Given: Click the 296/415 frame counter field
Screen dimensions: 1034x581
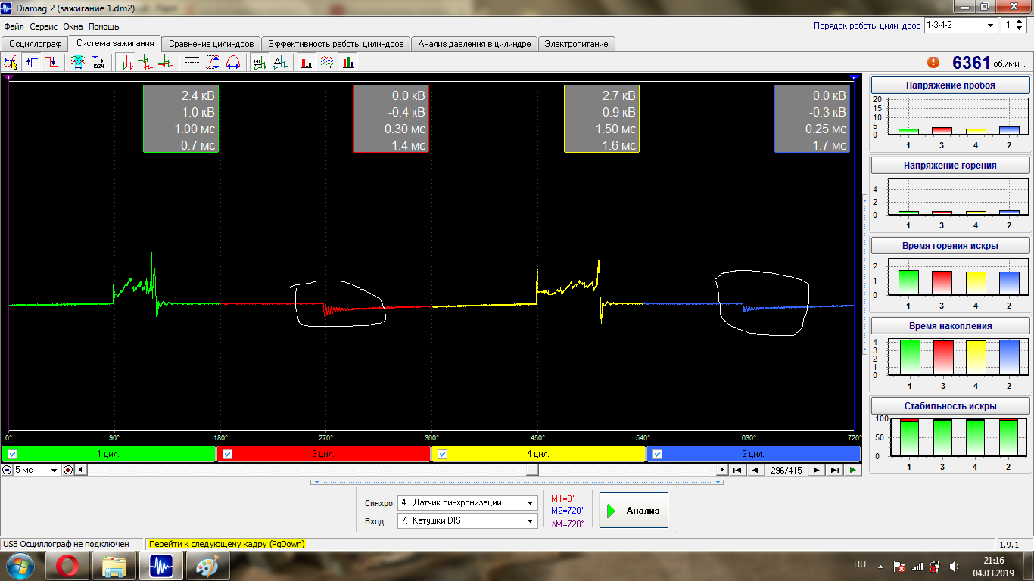Looking at the screenshot, I should click(x=785, y=470).
